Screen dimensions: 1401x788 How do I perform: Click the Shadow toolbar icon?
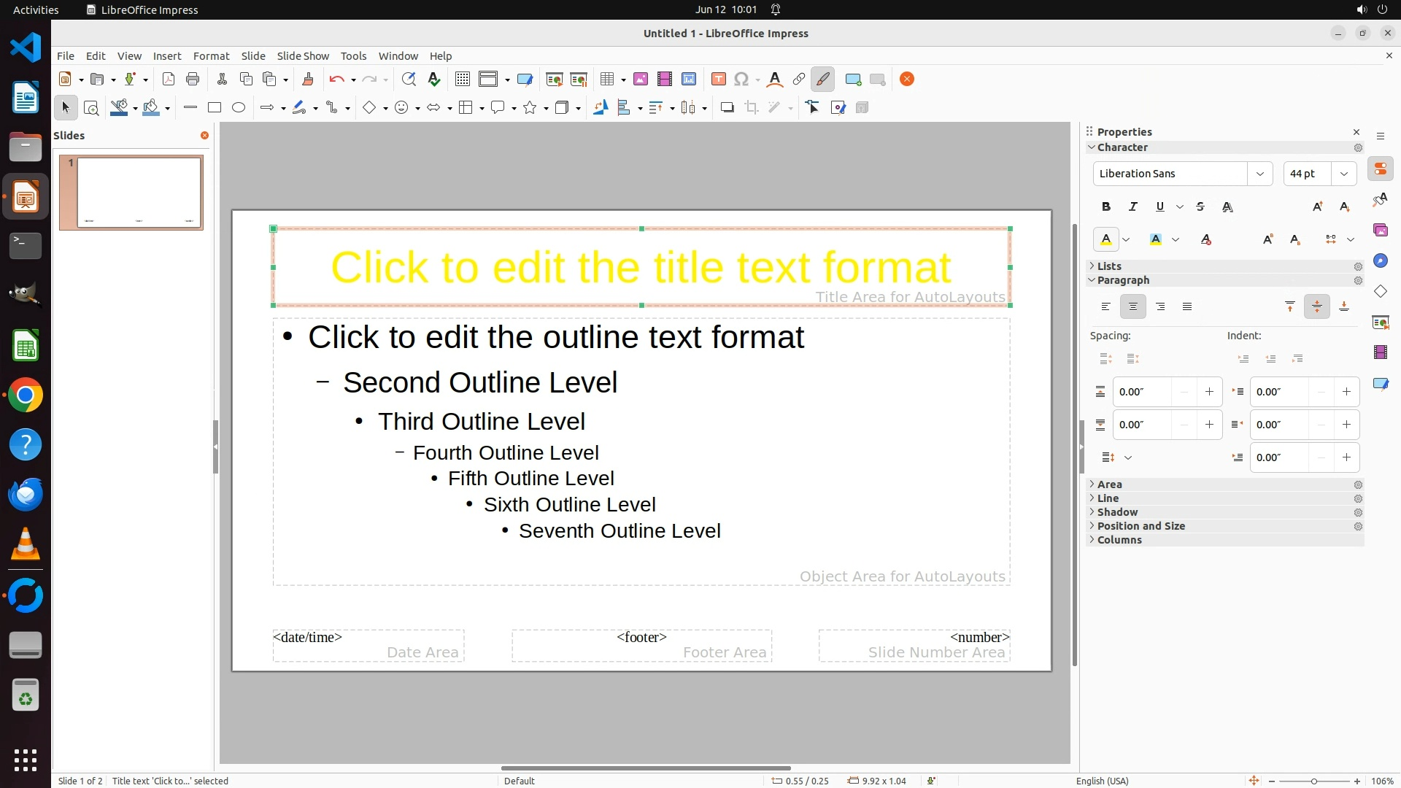click(x=727, y=108)
